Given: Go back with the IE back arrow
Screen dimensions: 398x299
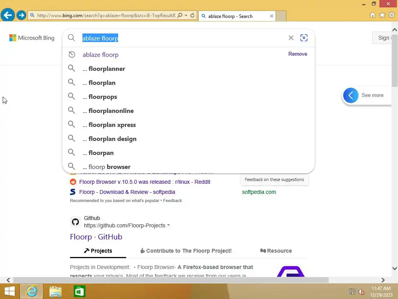Looking at the screenshot, I should click(8, 15).
